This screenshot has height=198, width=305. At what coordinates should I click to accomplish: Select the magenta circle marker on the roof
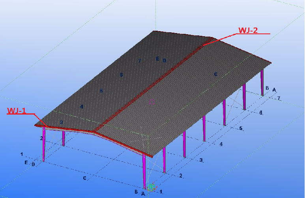pos(152,102)
